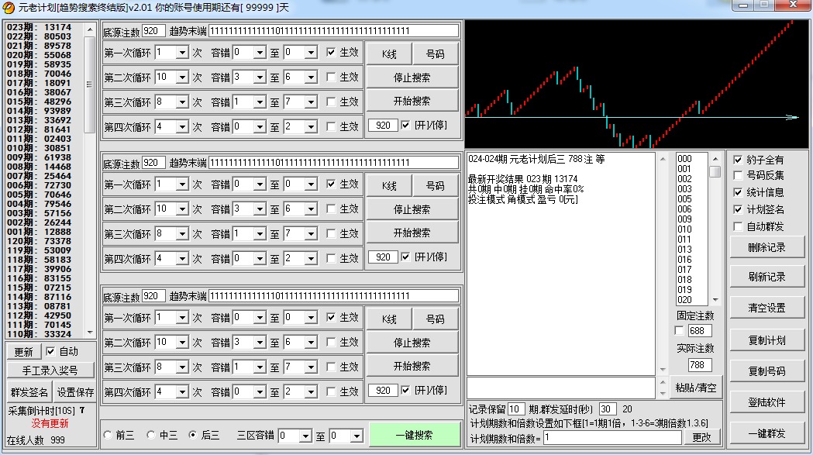Check the 号码反集 option
Screen dimensions: 813x455
(x=738, y=176)
